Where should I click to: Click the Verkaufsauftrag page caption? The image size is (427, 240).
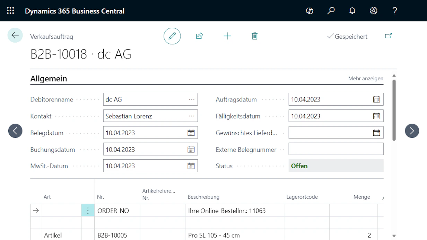tap(52, 36)
